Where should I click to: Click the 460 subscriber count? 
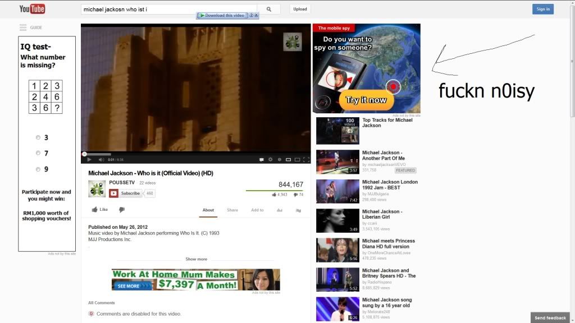click(149, 193)
